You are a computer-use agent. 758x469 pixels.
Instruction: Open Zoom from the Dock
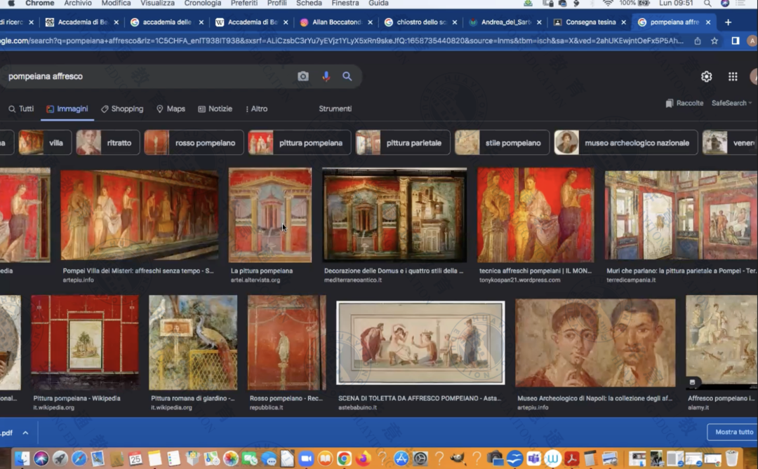click(x=307, y=458)
